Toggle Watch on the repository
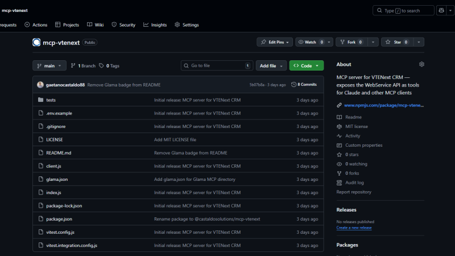Image resolution: width=455 pixels, height=256 pixels. point(310,42)
